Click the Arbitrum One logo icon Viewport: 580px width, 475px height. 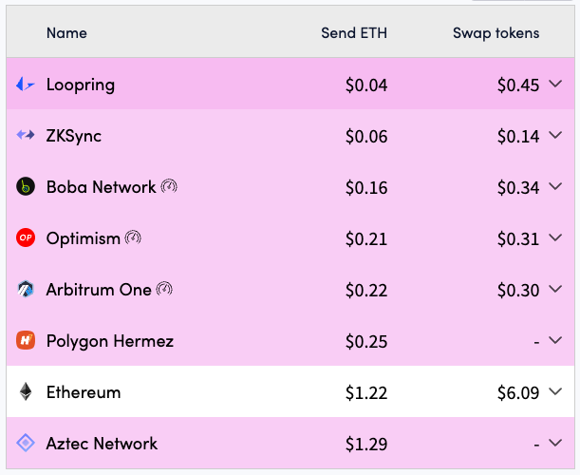(x=26, y=290)
